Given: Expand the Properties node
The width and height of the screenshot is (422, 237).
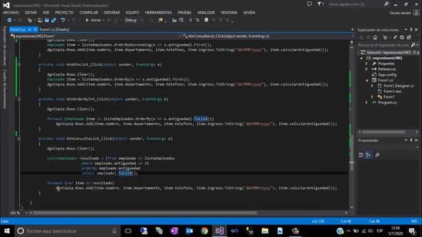Looking at the screenshot, I should click(367, 64).
